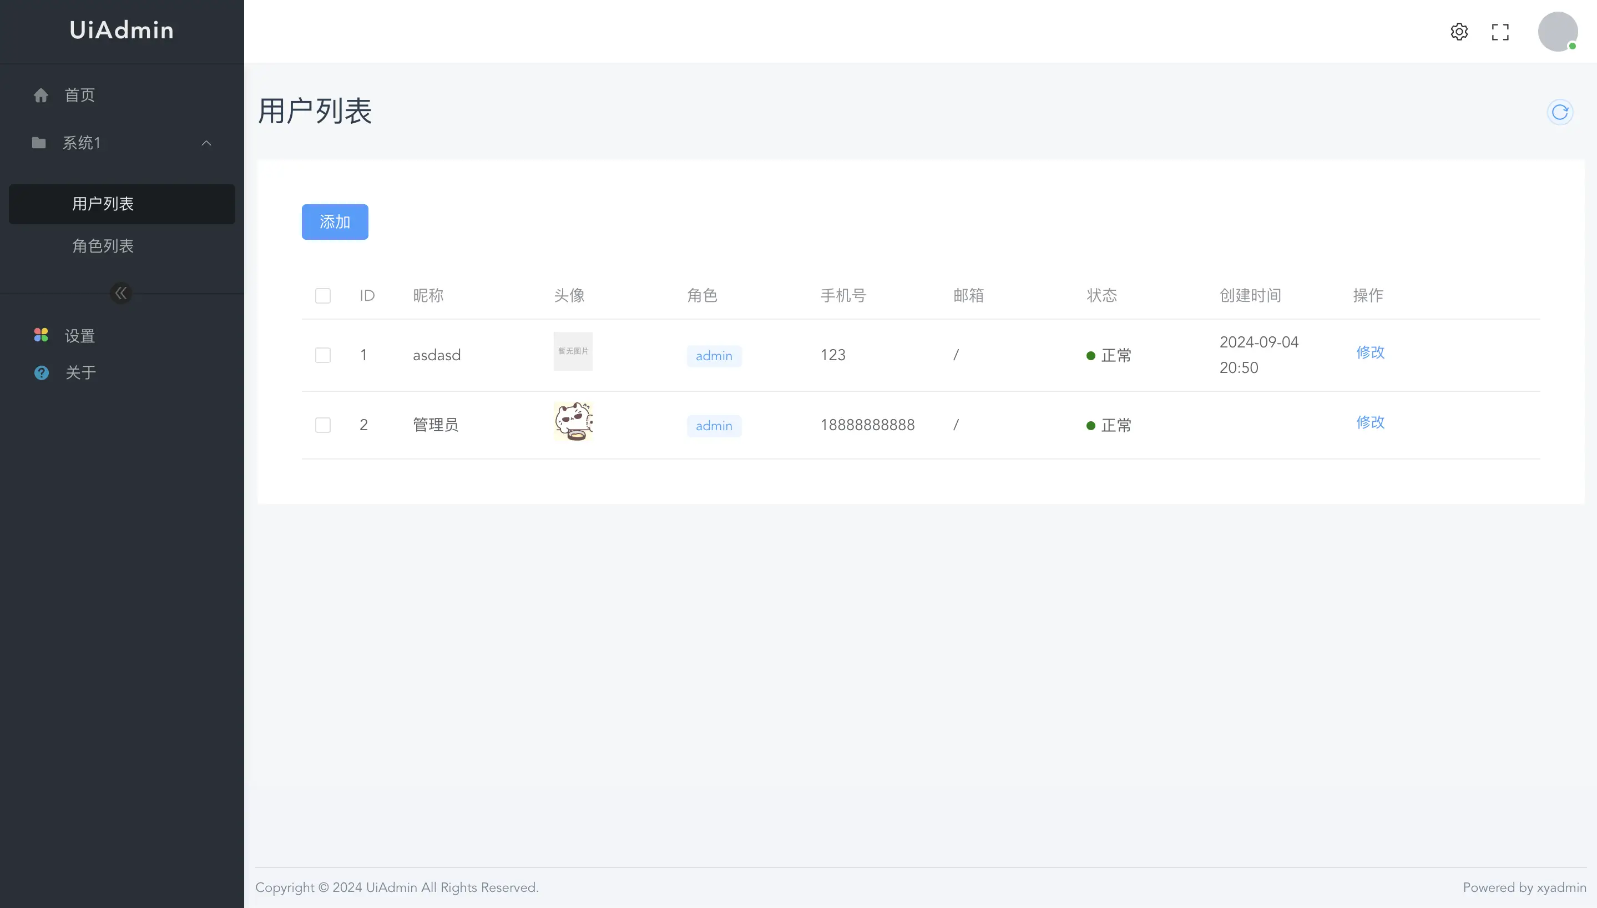Click the colorful 设置 icon

coord(41,336)
